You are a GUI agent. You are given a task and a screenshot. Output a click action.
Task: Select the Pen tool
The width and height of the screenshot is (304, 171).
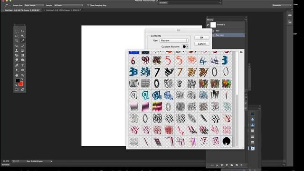[17, 66]
